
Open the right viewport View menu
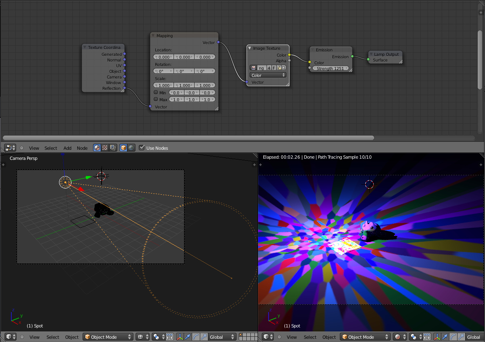(292, 338)
